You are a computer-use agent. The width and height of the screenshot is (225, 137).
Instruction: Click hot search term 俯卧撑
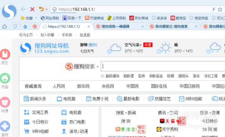tap(129, 76)
